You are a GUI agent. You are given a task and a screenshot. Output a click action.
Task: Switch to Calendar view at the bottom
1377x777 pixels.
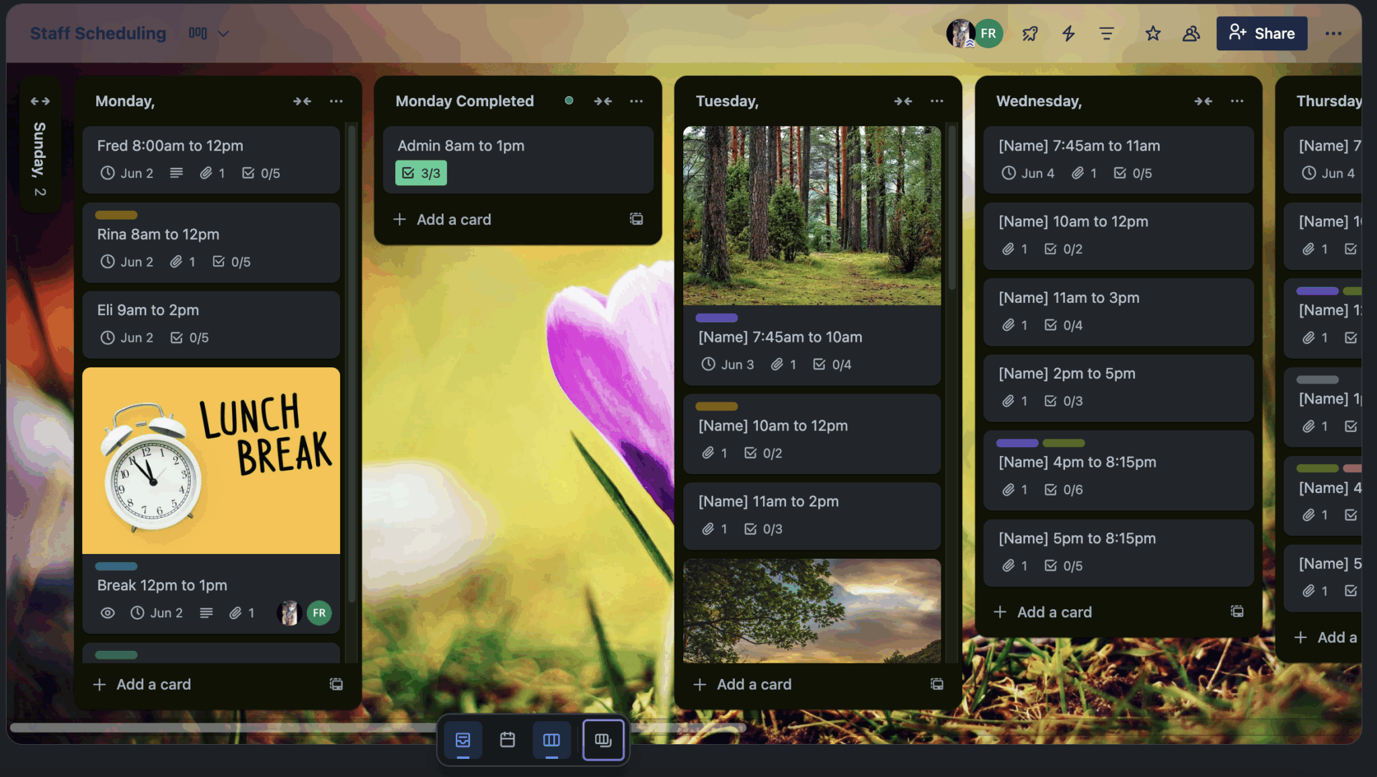506,740
